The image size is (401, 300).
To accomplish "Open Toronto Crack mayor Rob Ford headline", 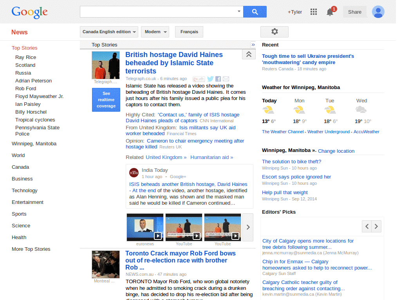I will [x=180, y=260].
